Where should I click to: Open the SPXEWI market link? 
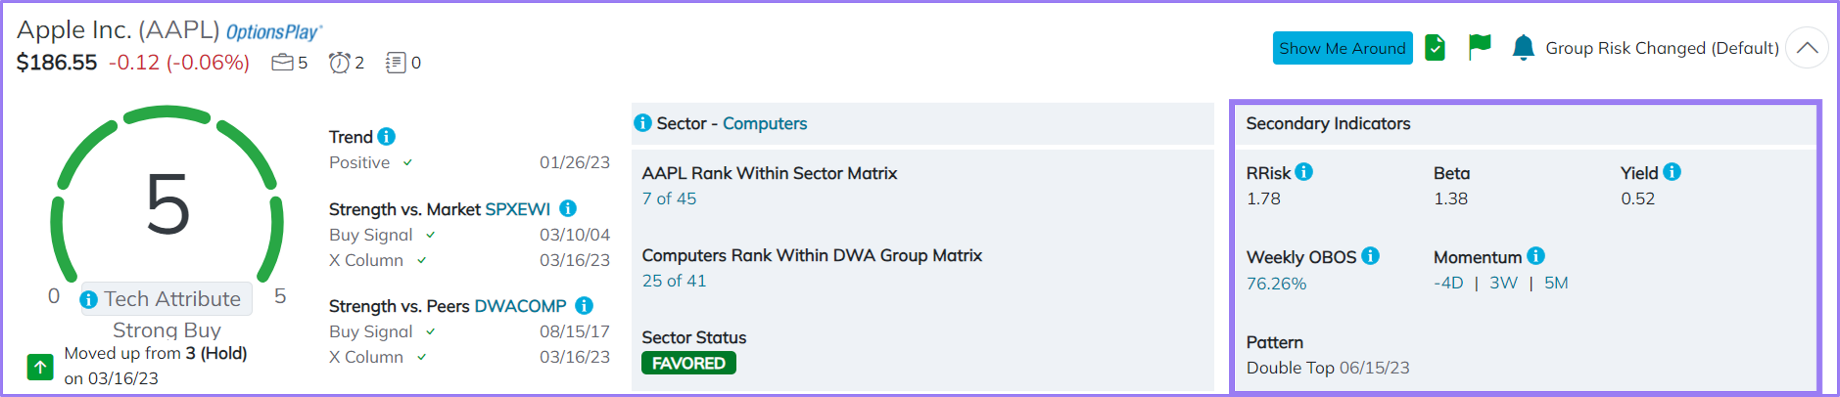click(x=517, y=209)
